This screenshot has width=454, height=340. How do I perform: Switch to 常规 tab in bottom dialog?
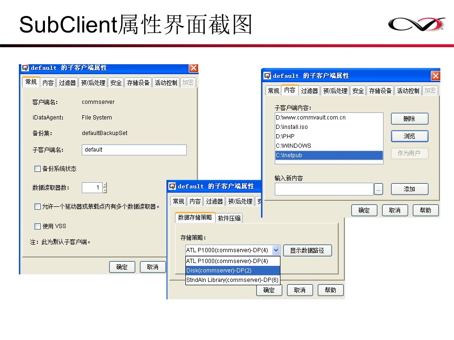tap(178, 201)
